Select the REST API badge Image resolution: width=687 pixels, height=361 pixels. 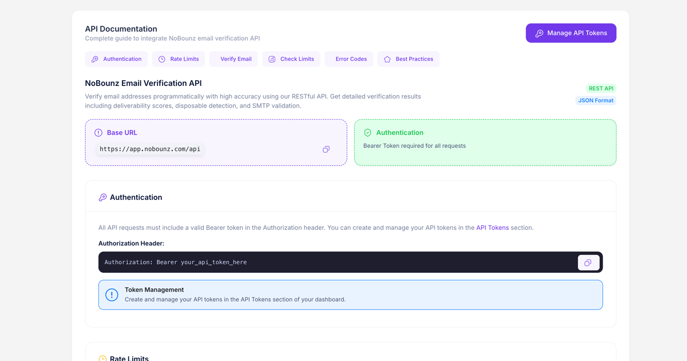[601, 88]
